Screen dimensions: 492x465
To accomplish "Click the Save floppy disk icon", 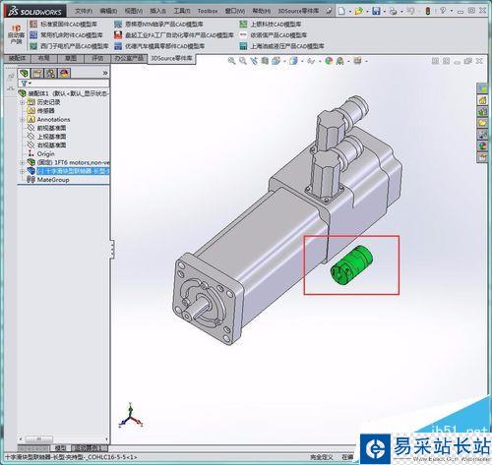I will 376,11.
